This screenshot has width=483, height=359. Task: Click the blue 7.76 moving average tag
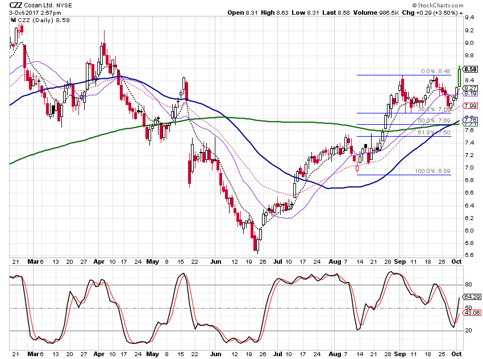(x=470, y=120)
